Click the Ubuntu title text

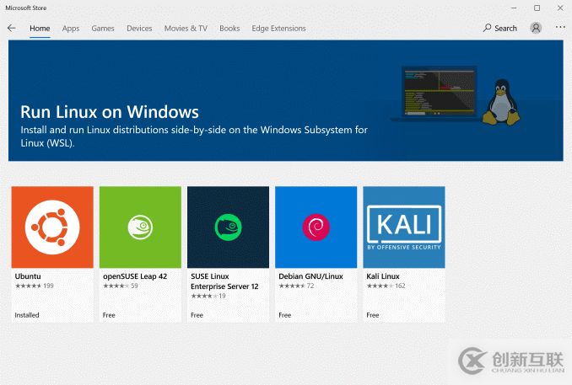click(x=28, y=276)
